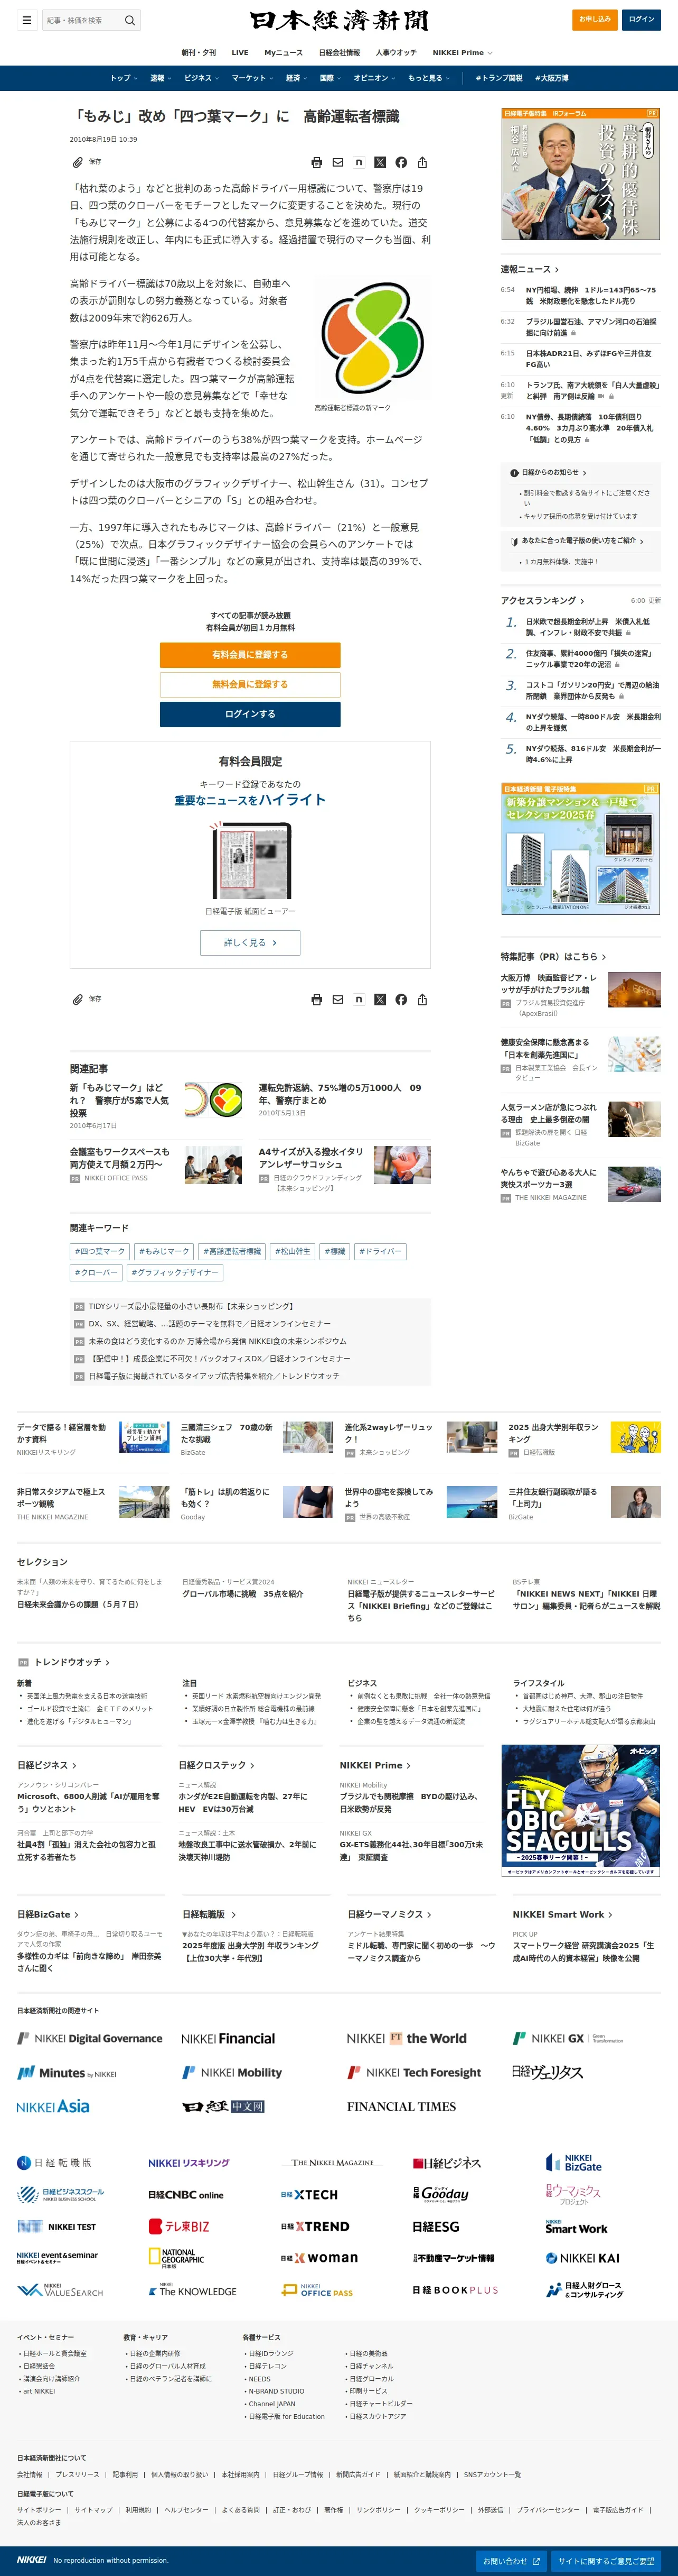678x2576 pixels.
Task: Open the 日経XTECH logo link
Action: click(x=309, y=2195)
